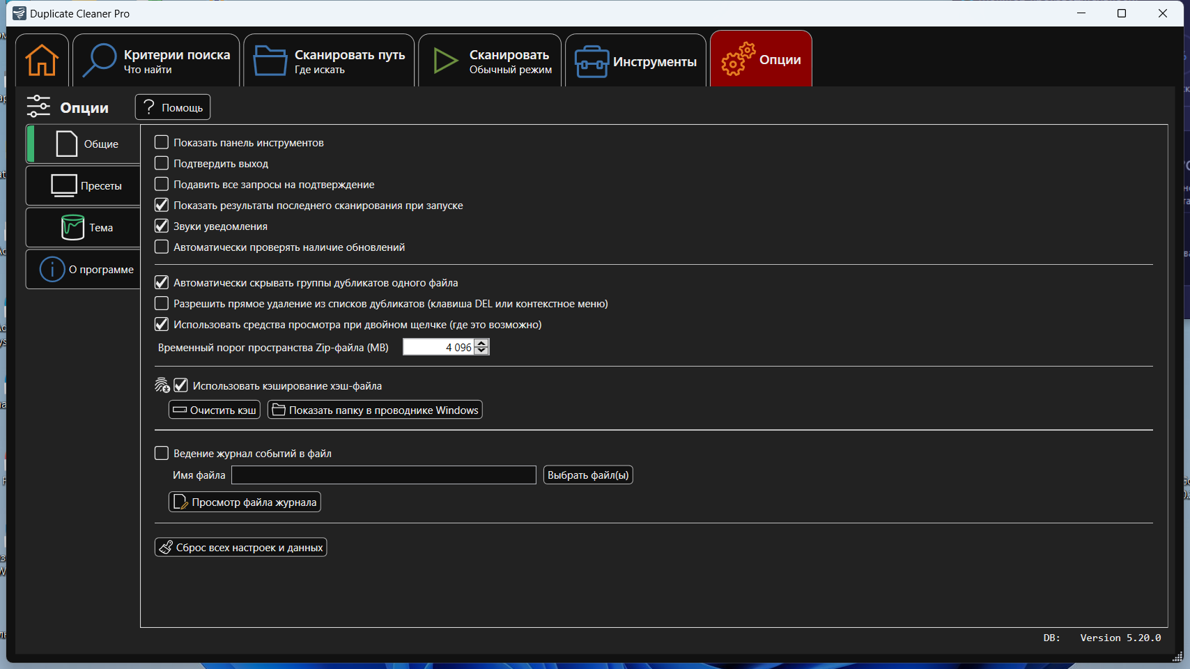Toggle Использовать средства просмотра при двойном щелчке

coord(162,324)
